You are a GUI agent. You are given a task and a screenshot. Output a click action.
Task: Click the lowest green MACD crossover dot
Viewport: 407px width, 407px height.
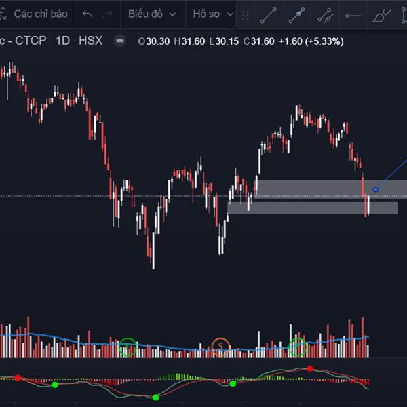coord(155,397)
